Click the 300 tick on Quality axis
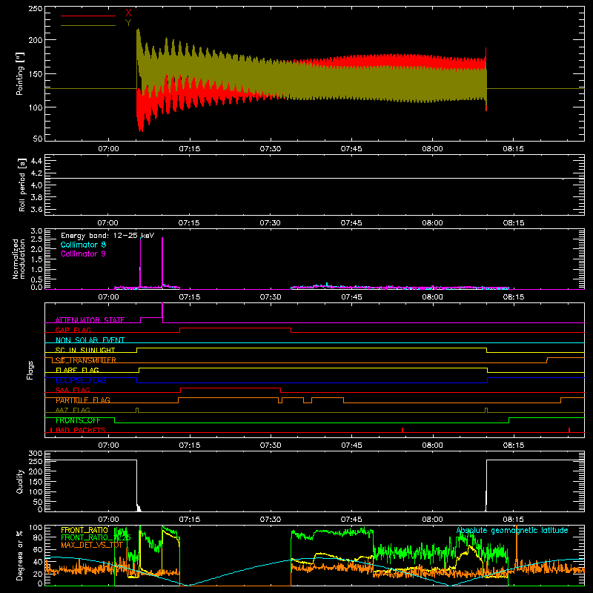Viewport: 593px width, 593px height. click(x=35, y=454)
